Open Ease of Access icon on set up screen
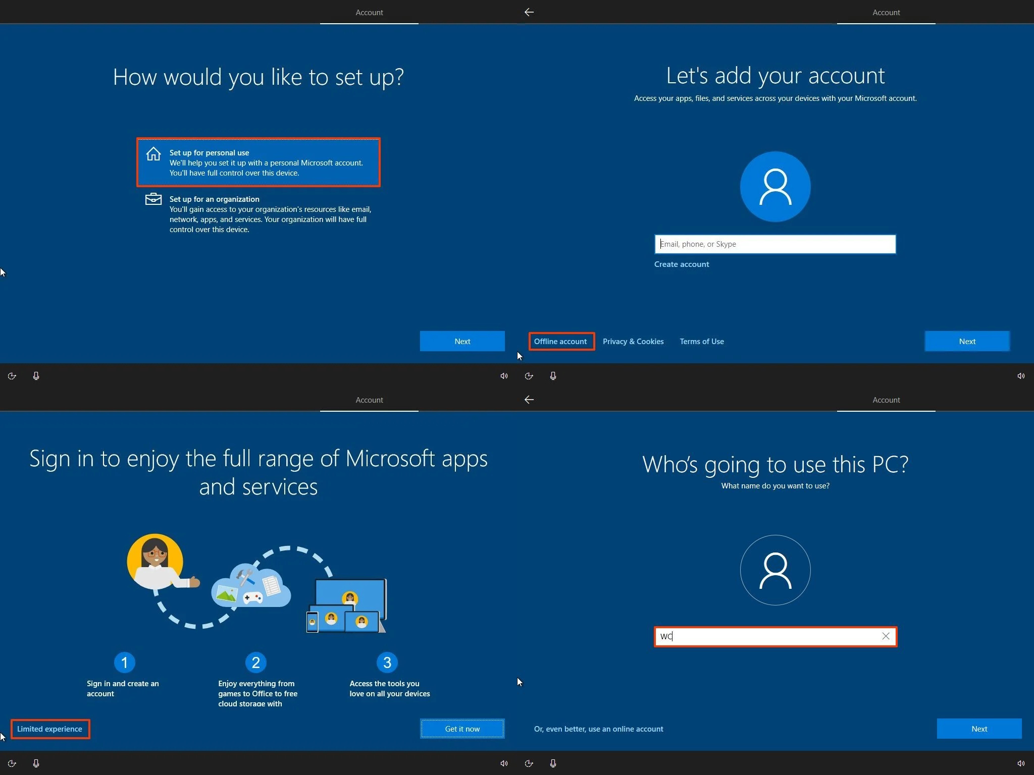Image resolution: width=1034 pixels, height=775 pixels. pos(12,376)
